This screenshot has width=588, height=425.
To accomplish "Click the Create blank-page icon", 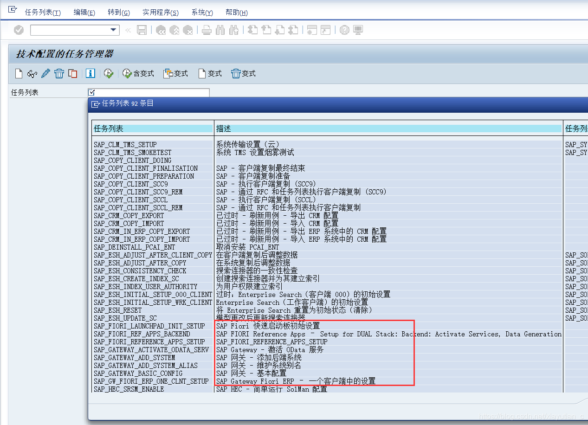I will 19,73.
